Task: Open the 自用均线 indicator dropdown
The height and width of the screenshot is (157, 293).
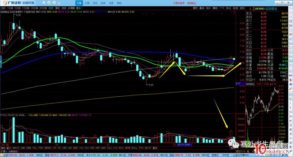Action: [x=29, y=12]
